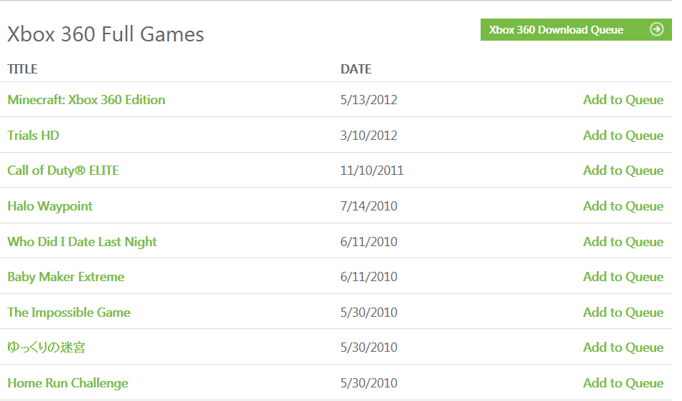Add Minecraft: Xbox 360 Edition to queue
Image resolution: width=682 pixels, height=401 pixels.
[x=623, y=100]
